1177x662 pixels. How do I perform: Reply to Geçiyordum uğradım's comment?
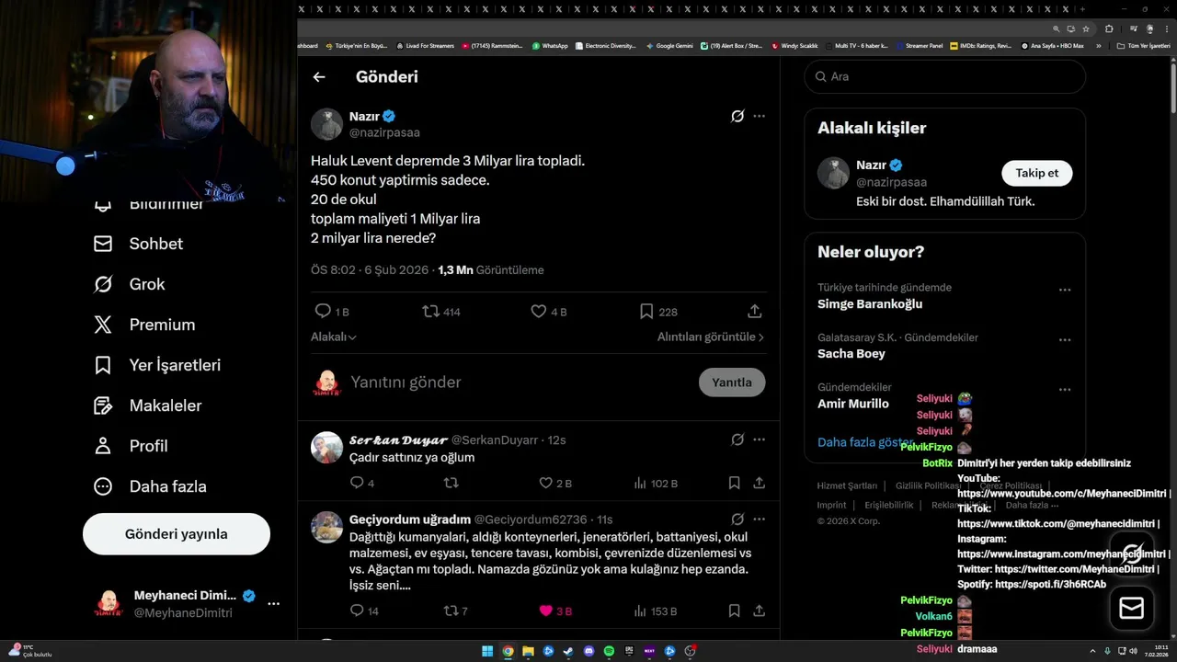[364, 611]
